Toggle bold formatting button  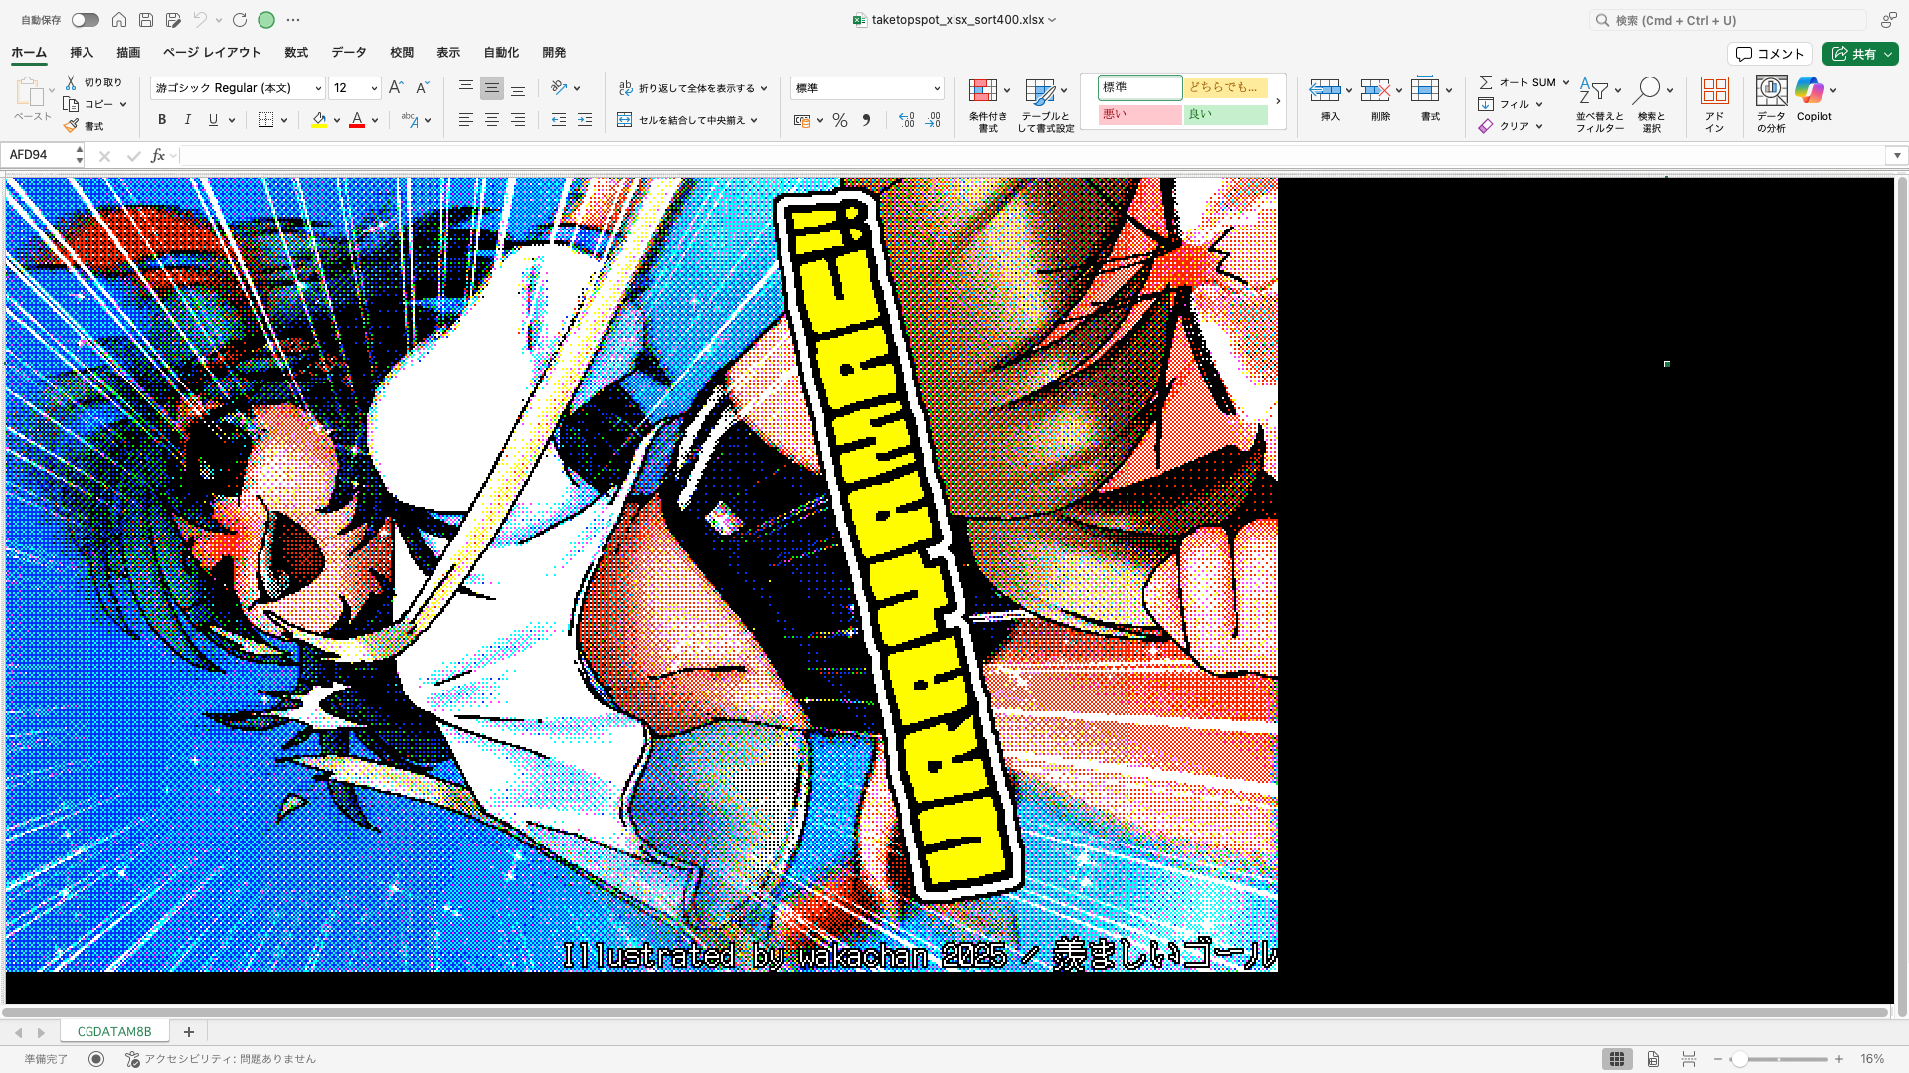162,120
